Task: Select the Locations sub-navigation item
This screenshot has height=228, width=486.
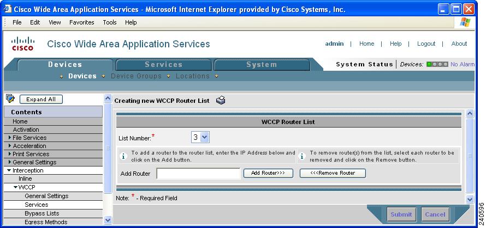Action: coord(193,76)
